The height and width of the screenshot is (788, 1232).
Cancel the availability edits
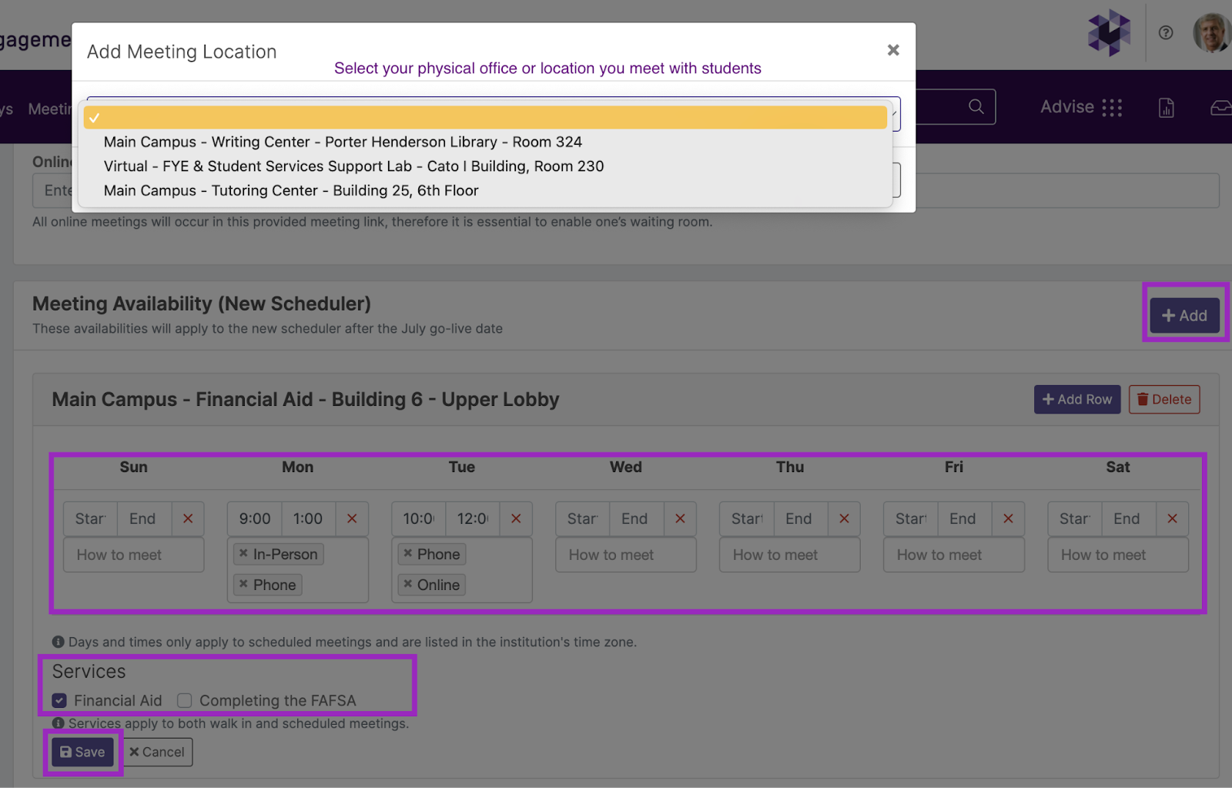point(157,752)
